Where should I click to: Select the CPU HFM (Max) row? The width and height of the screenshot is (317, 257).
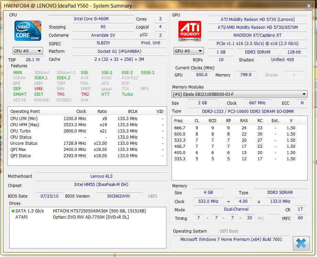(x=87, y=125)
